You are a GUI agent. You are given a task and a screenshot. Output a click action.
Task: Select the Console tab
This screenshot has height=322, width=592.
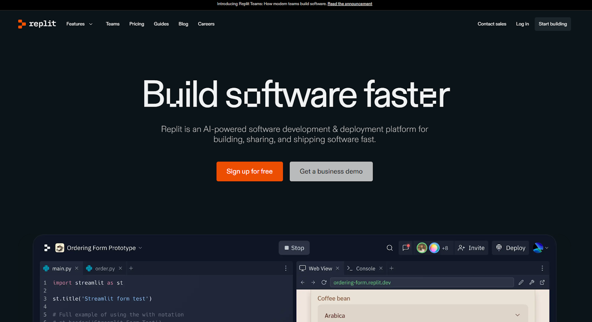click(361, 268)
